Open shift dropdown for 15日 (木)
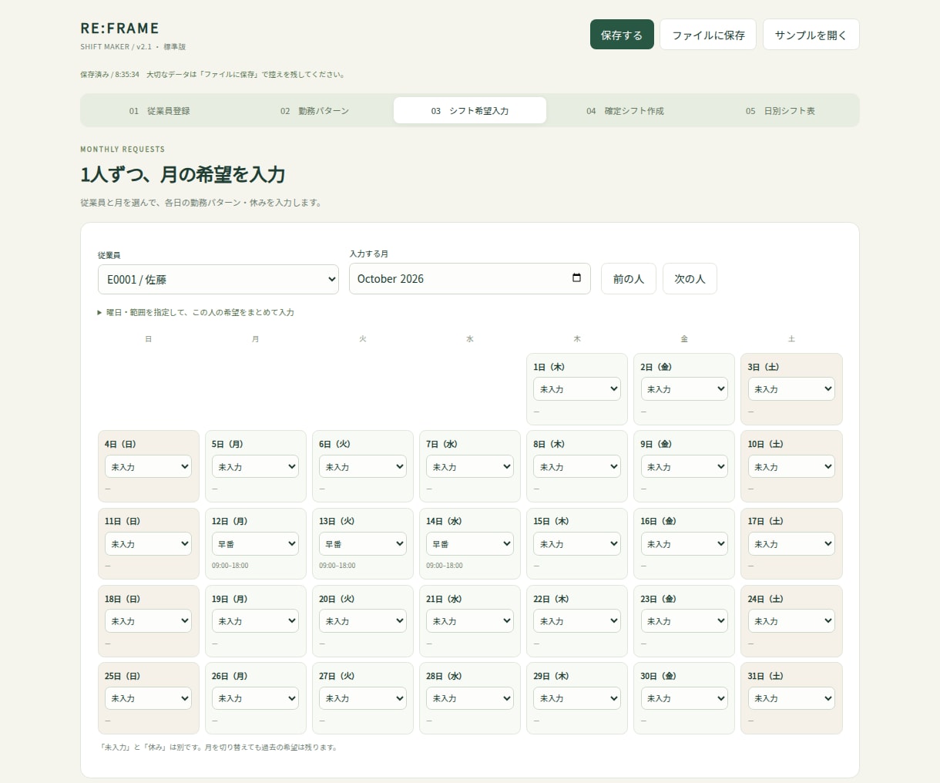Screen dimensions: 940x783 click(577, 544)
